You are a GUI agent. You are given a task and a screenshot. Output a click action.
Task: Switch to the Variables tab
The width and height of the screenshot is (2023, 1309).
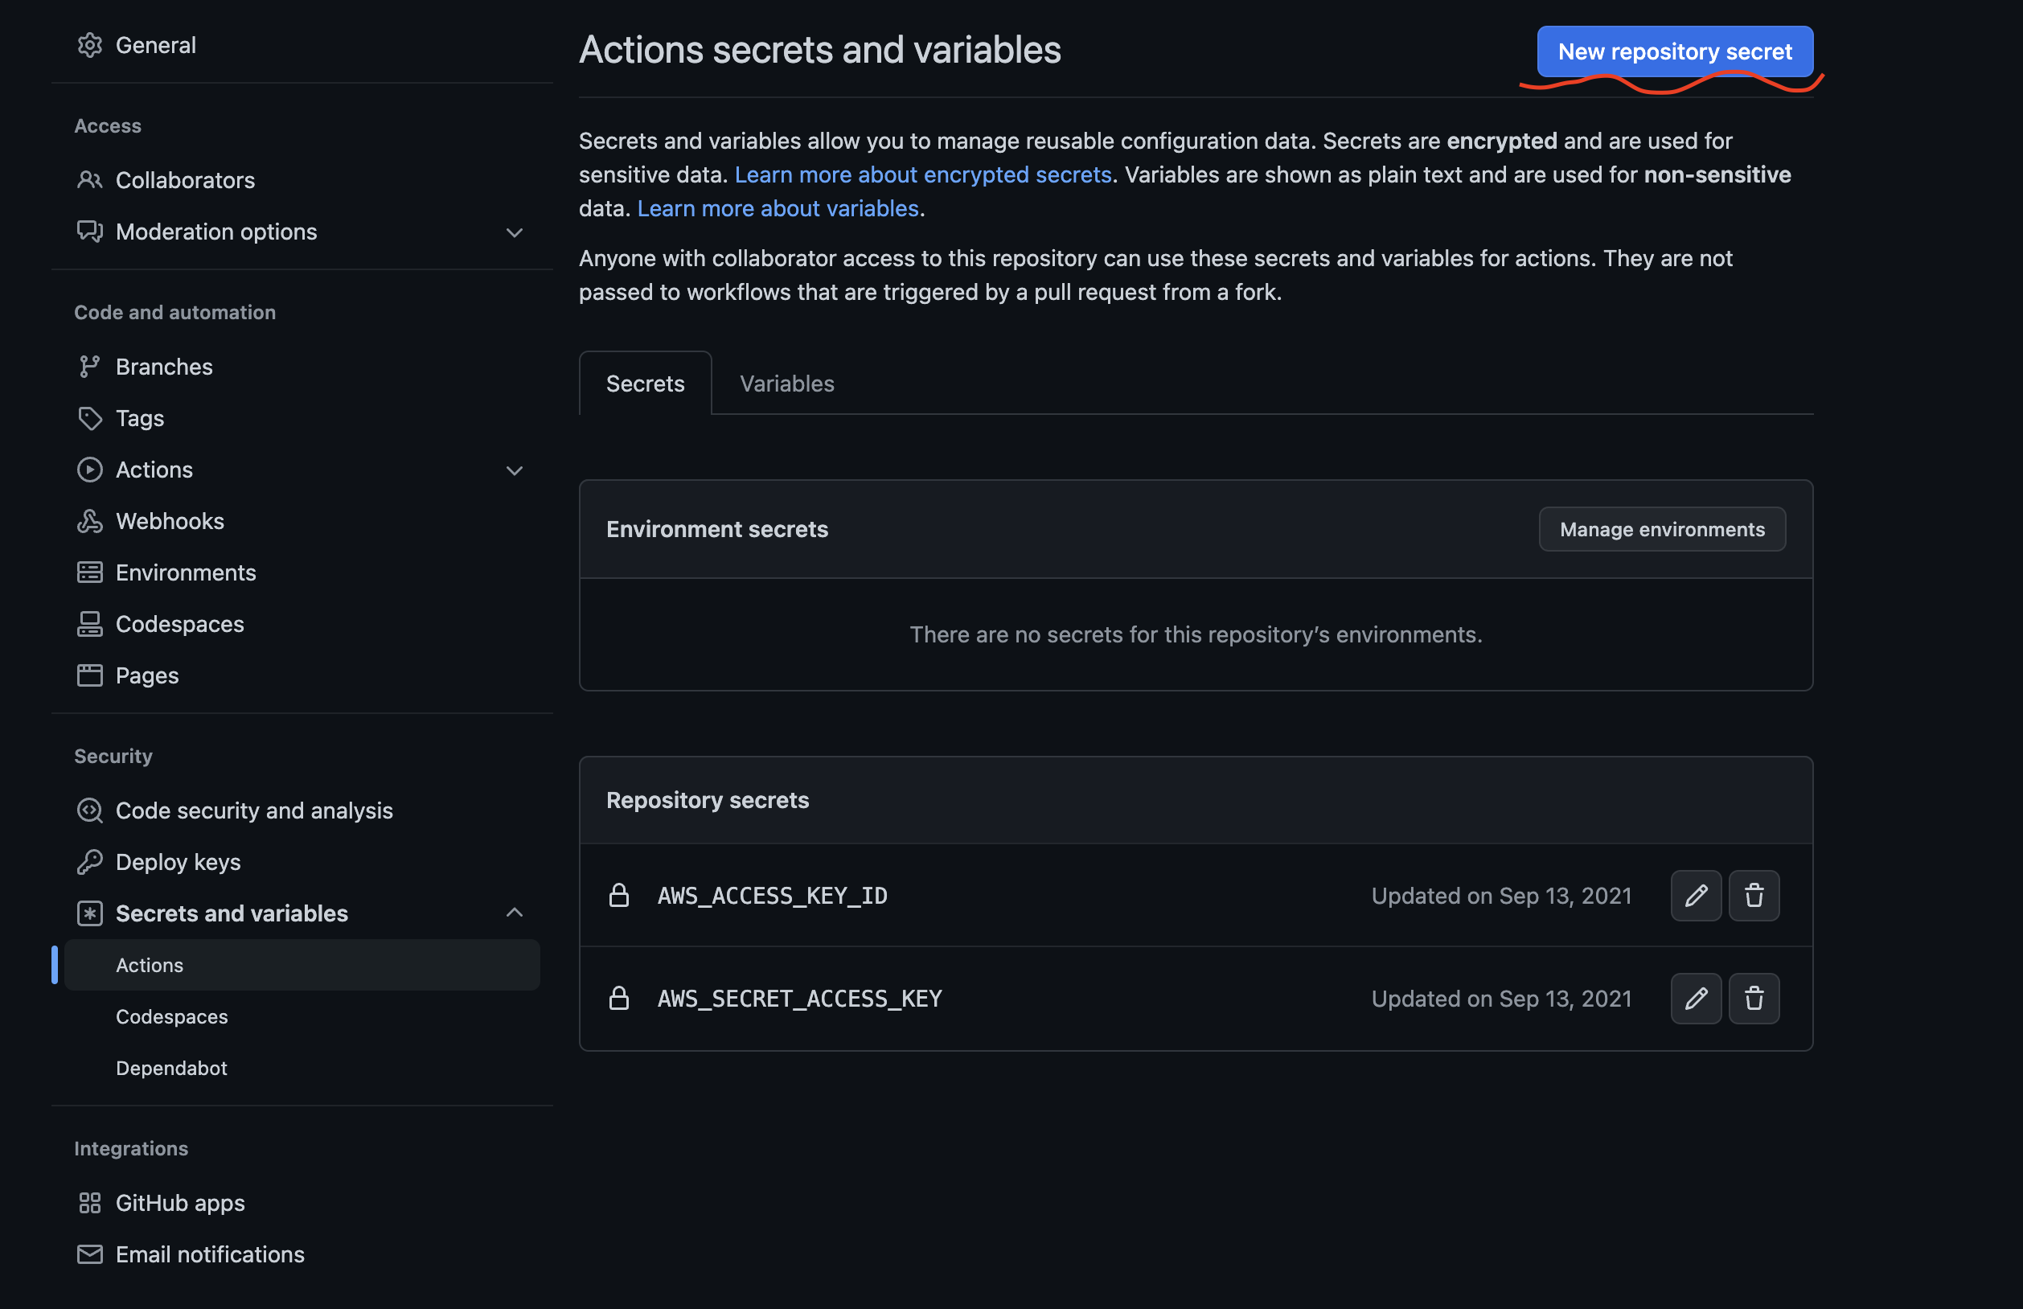point(787,382)
